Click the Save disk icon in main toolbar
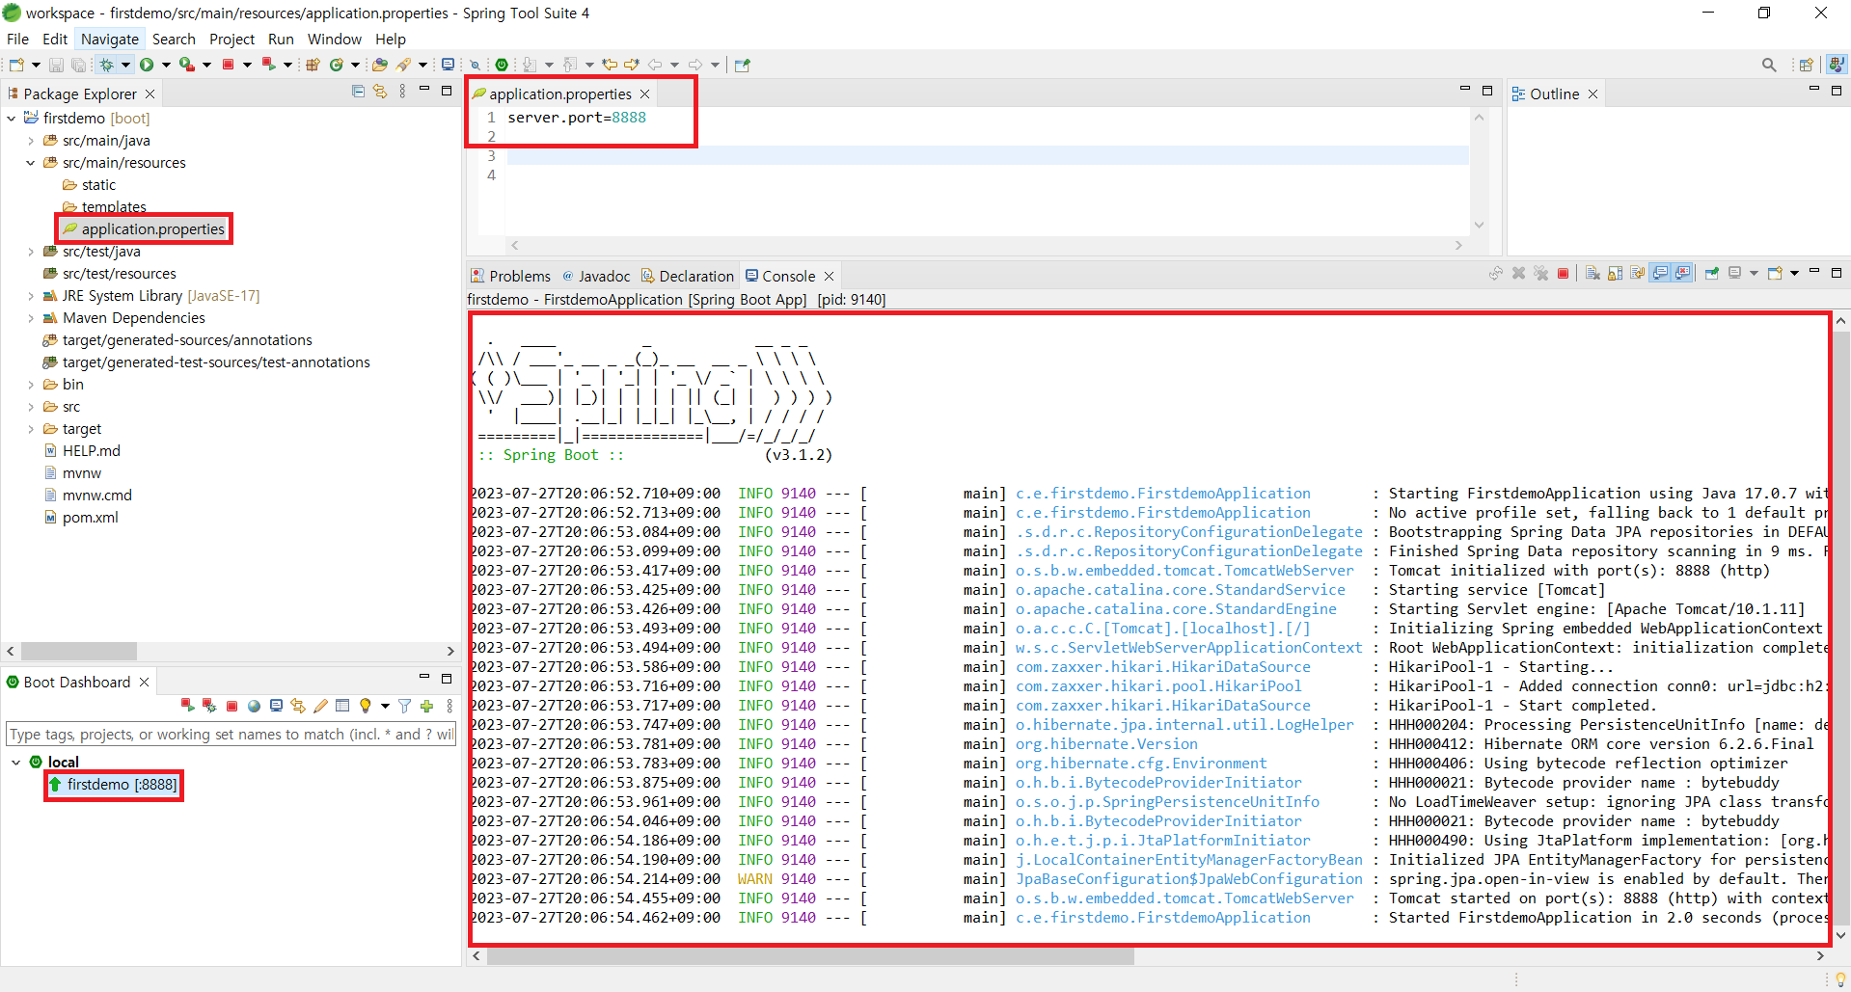Viewport: 1851px width, 992px height. 56,65
